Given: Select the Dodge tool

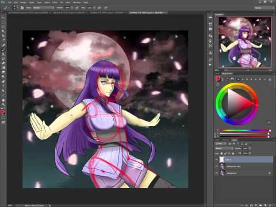Looking at the screenshot, I should pos(3,76).
